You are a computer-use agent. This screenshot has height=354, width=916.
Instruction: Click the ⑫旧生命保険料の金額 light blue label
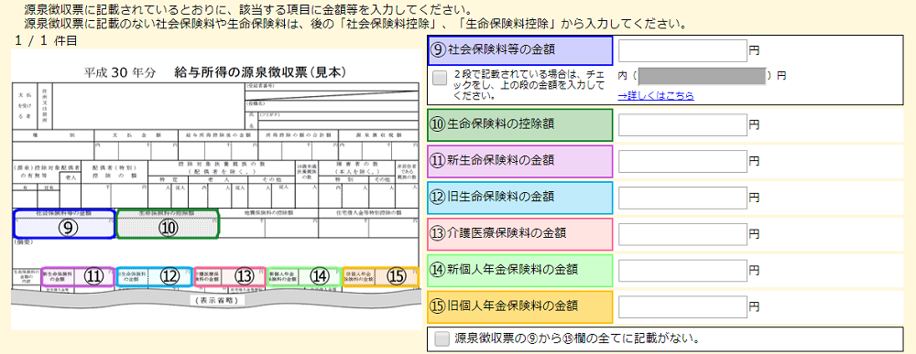pyautogui.click(x=520, y=197)
